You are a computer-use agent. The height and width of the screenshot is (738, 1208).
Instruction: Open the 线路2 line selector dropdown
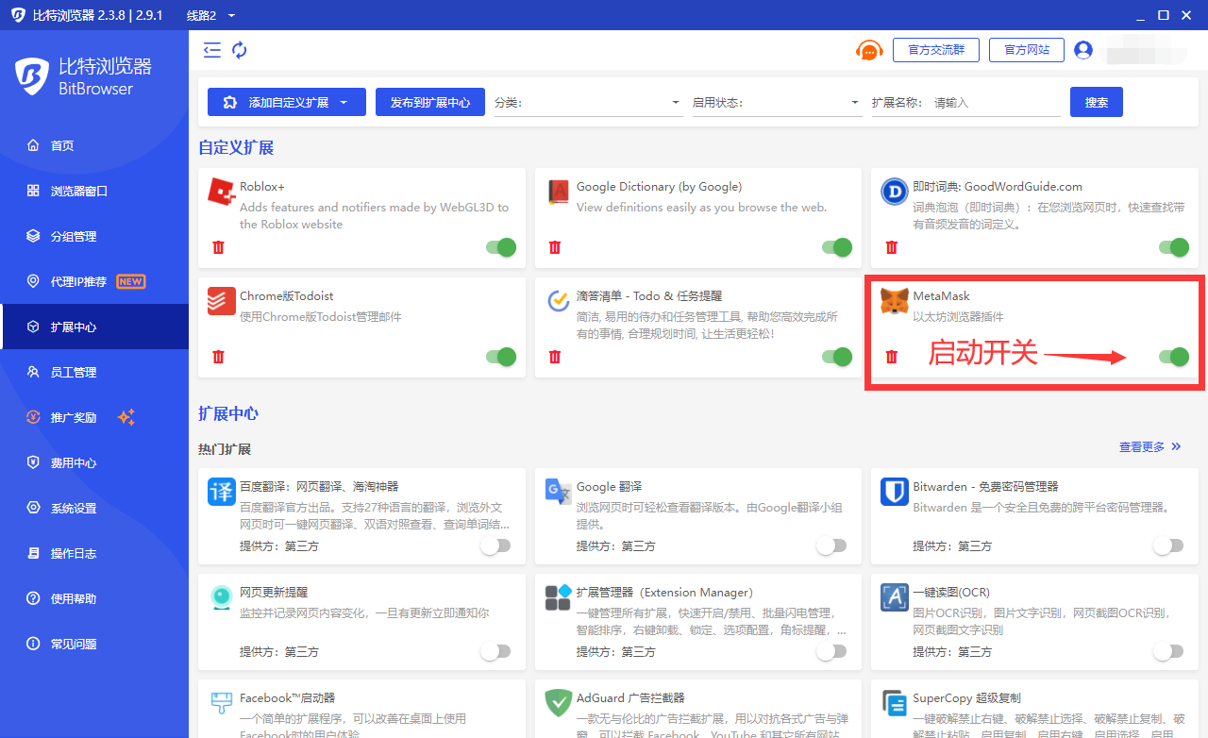210,15
